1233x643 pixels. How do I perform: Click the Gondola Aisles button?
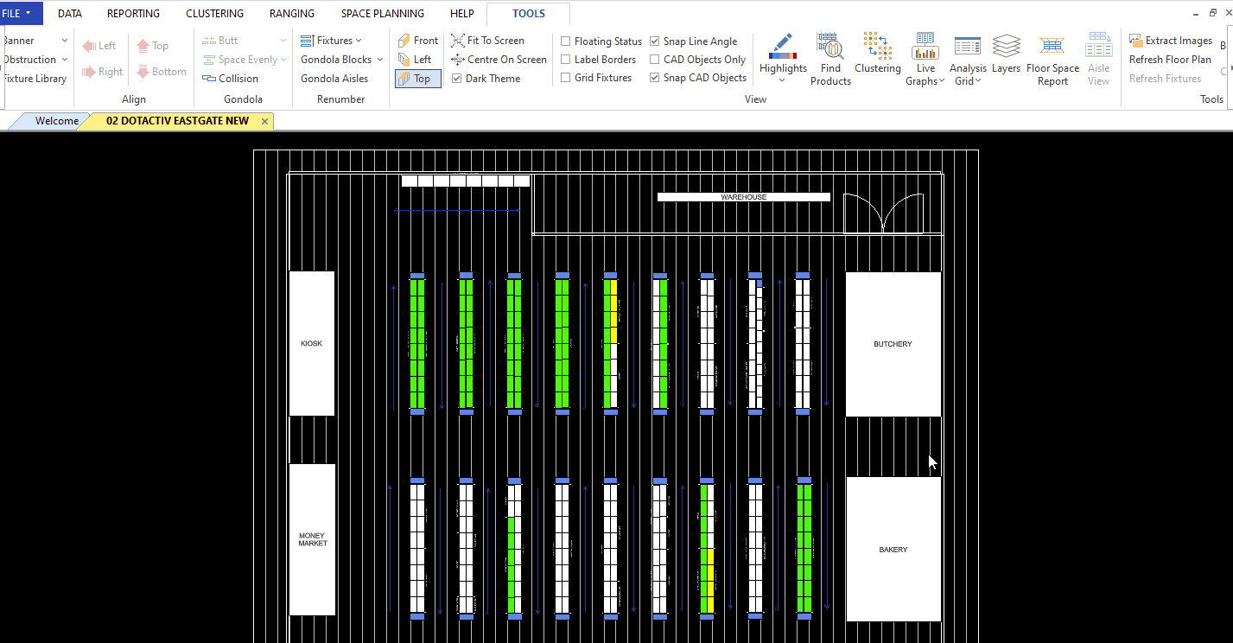coord(334,79)
